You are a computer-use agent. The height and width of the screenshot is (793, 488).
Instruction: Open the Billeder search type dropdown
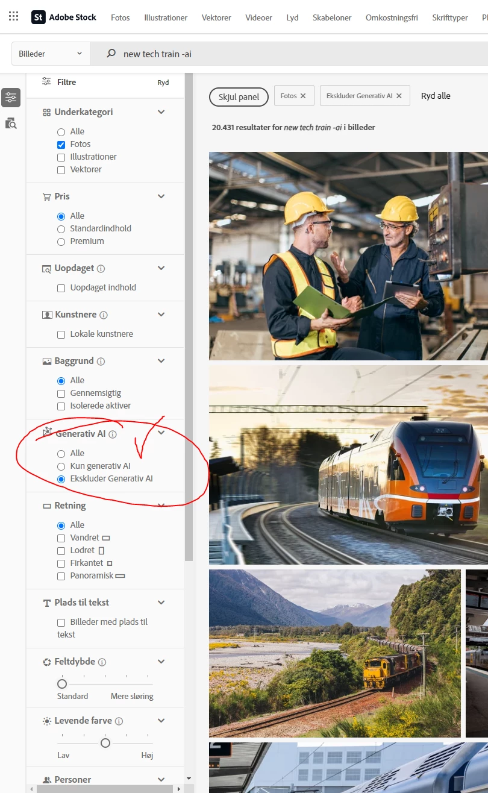pos(51,54)
